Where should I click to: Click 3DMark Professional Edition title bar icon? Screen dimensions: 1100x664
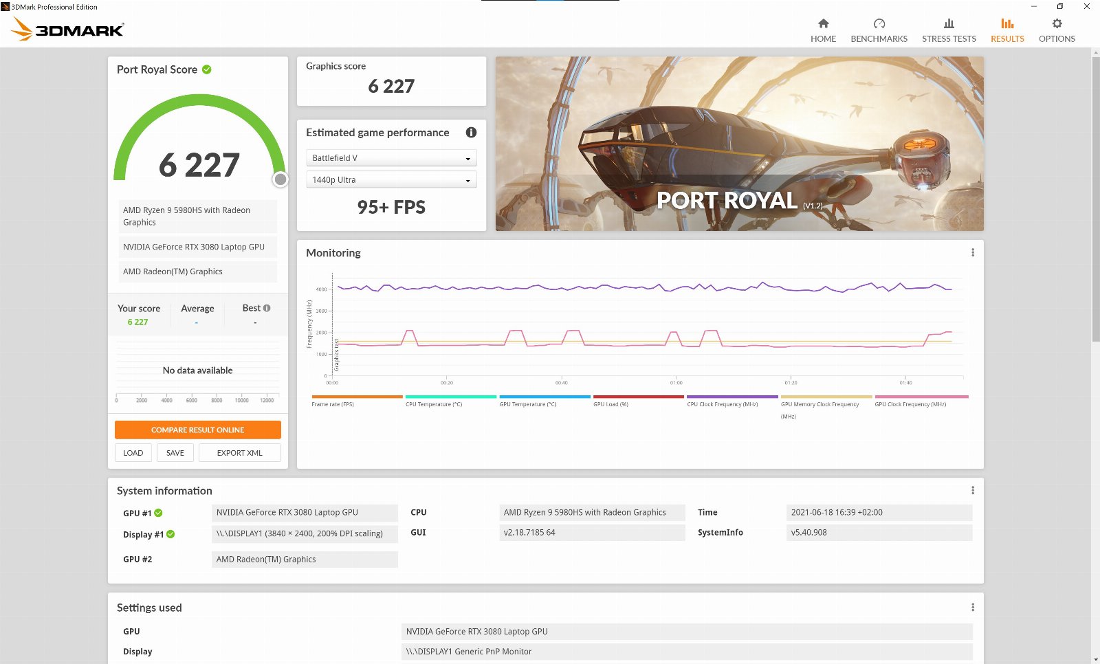[x=5, y=7]
